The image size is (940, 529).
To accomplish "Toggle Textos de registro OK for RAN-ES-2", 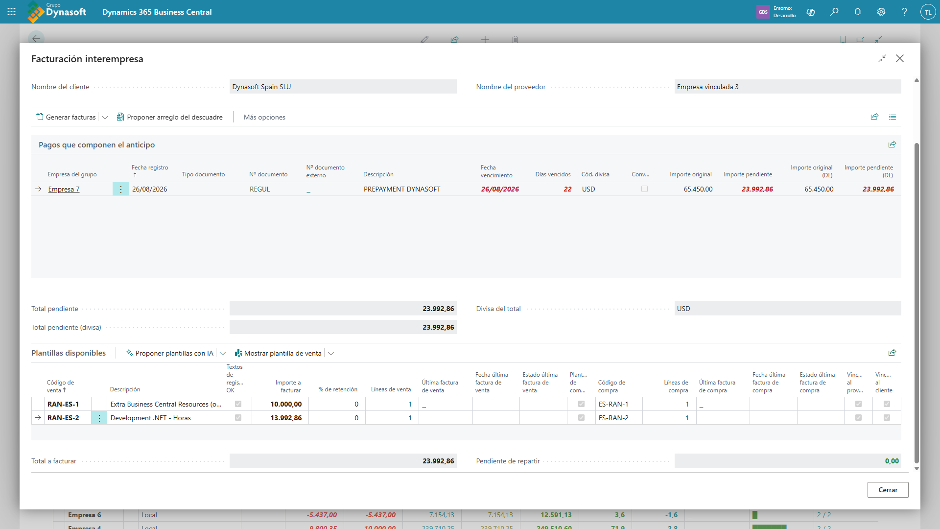I will click(238, 418).
